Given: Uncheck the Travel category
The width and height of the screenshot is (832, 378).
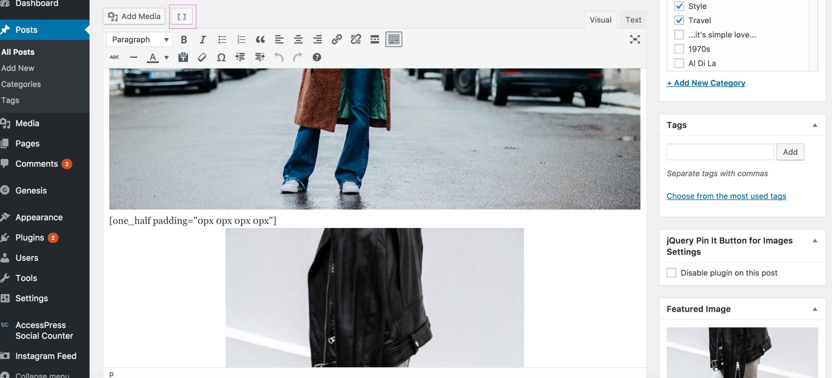Looking at the screenshot, I should click(x=679, y=20).
